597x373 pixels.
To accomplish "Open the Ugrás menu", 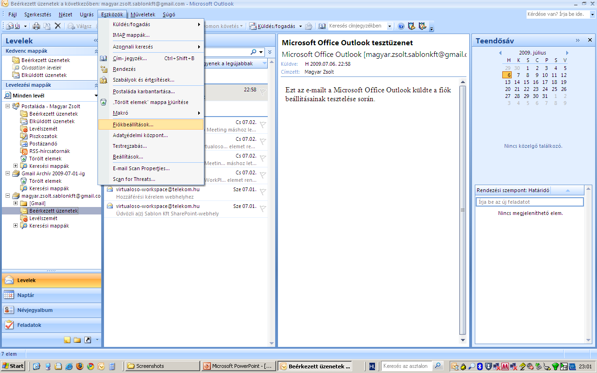I will [x=87, y=14].
